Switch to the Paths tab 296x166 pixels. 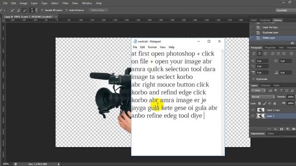(277, 85)
